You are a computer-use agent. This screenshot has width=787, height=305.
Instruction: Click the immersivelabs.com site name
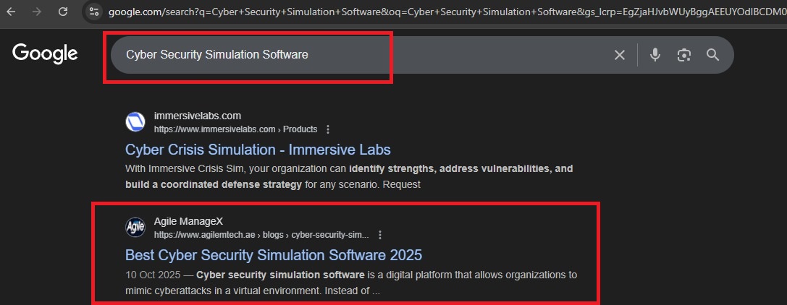[x=197, y=116]
